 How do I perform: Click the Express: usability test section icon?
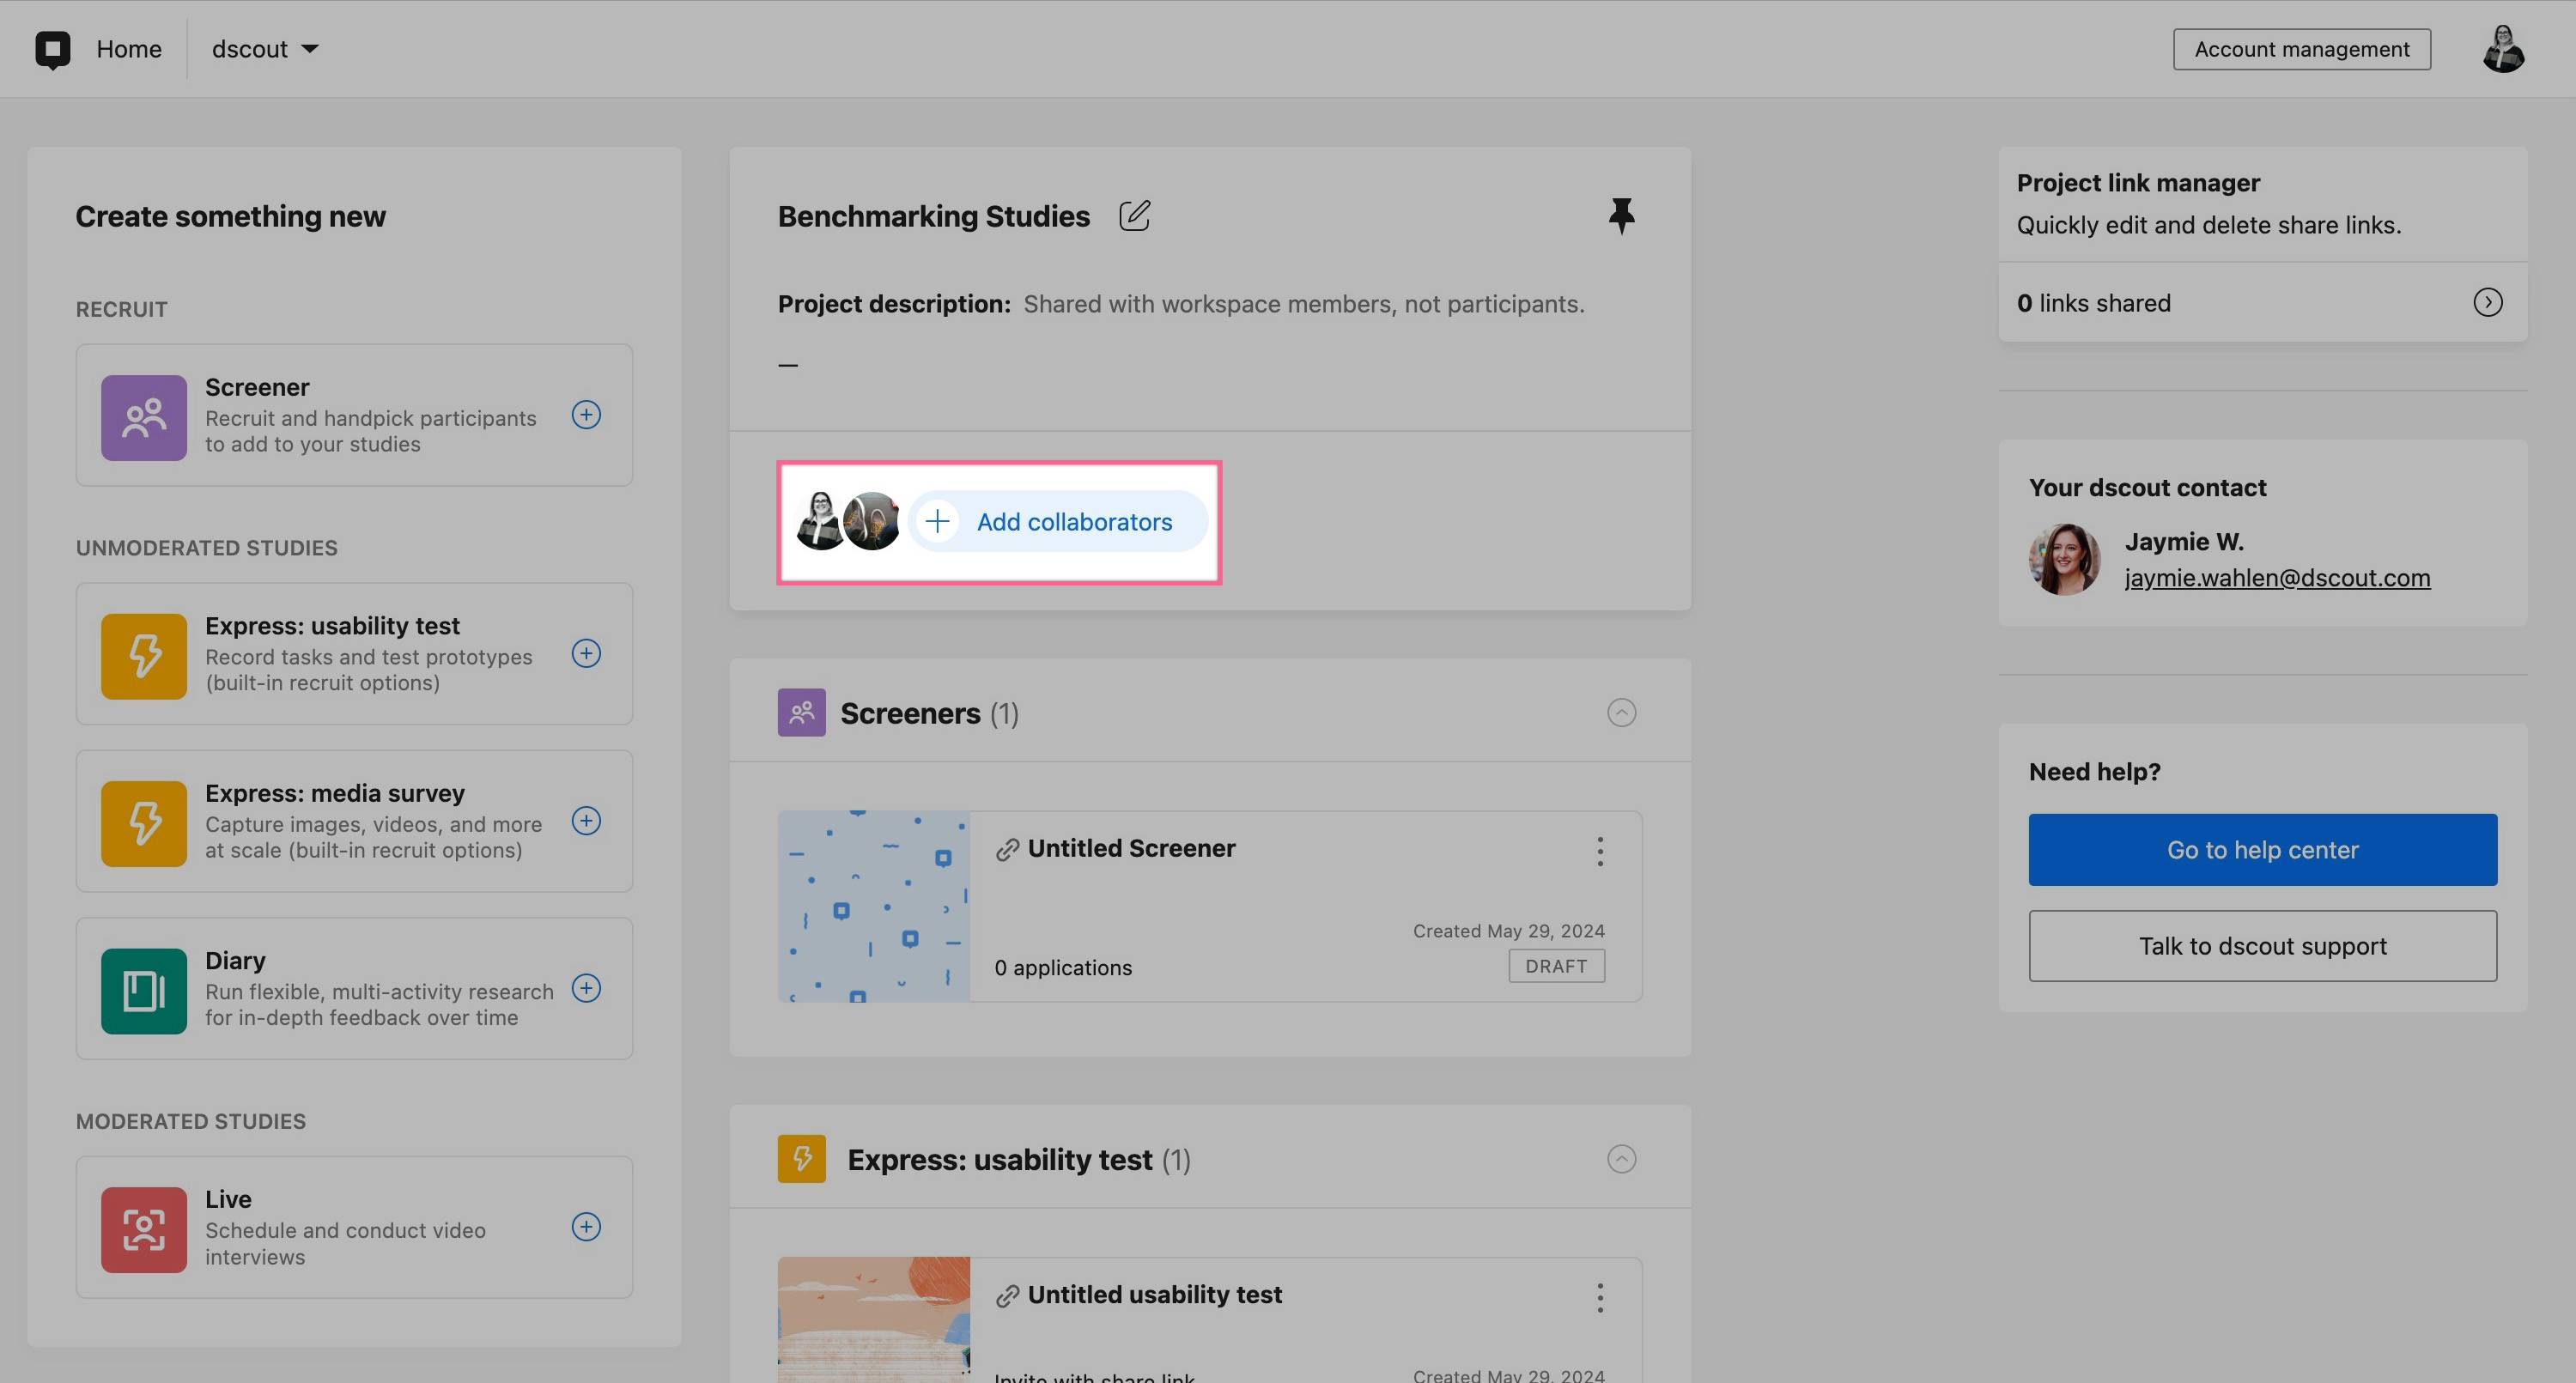coord(802,1159)
